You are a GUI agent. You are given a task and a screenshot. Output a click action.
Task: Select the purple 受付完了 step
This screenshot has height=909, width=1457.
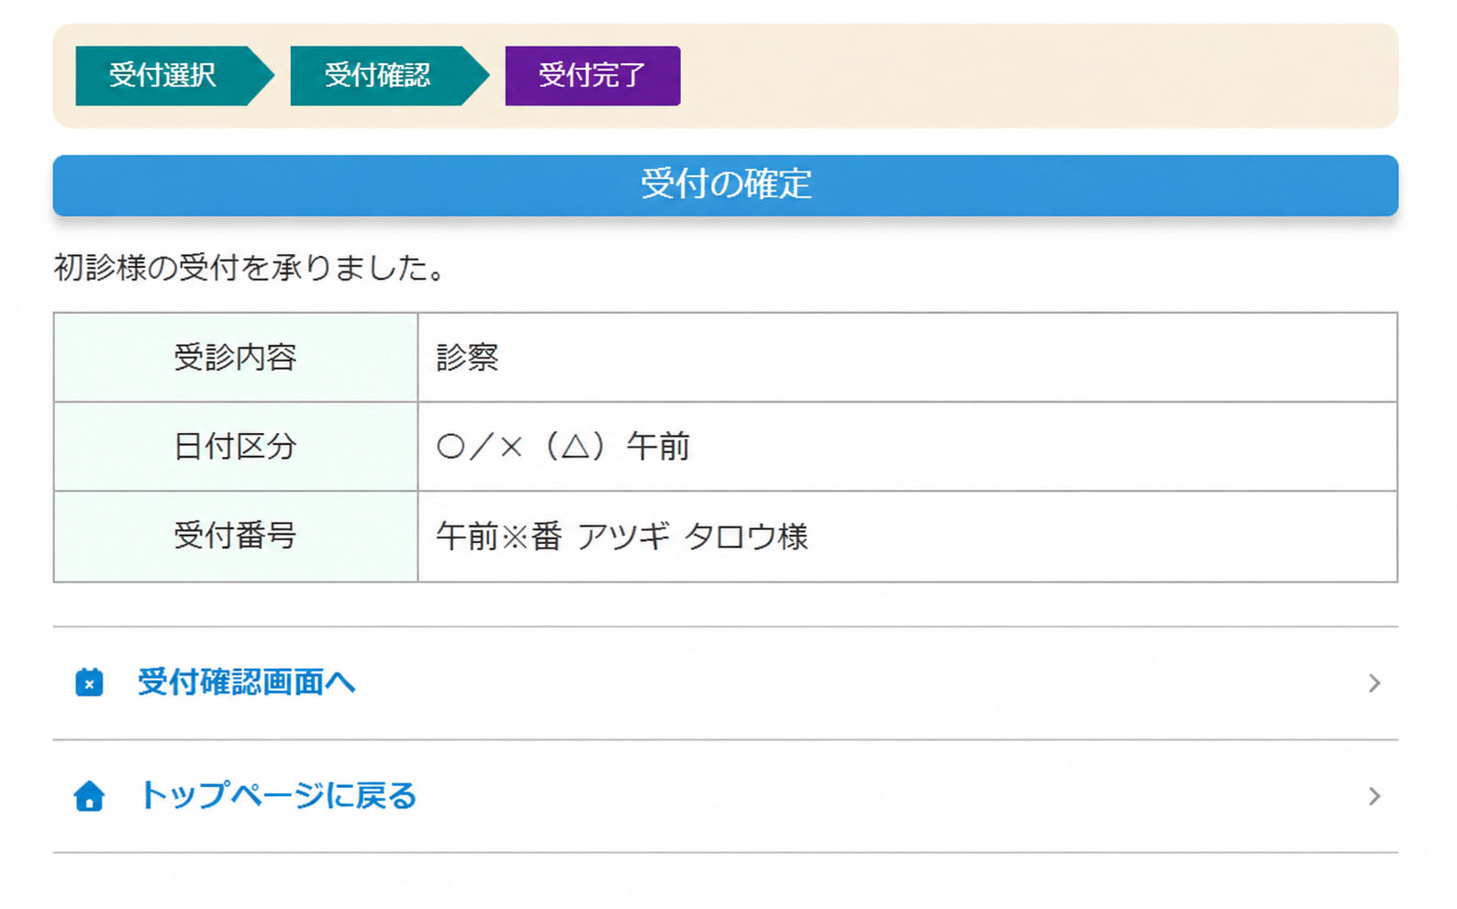593,75
